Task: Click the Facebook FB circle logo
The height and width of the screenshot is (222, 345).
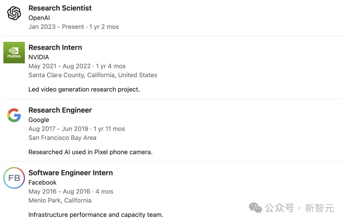Action: coord(14,178)
